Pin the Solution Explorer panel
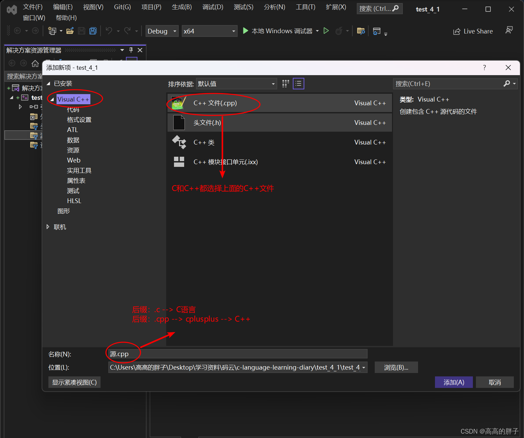 coord(131,50)
